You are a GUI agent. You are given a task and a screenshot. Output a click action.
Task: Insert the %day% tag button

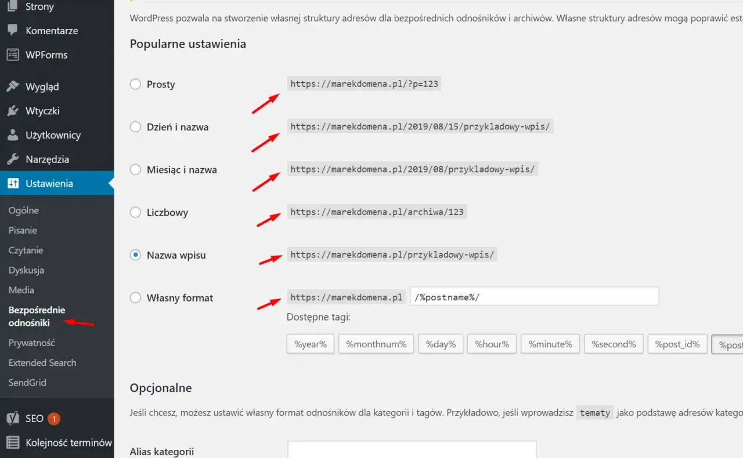point(441,344)
